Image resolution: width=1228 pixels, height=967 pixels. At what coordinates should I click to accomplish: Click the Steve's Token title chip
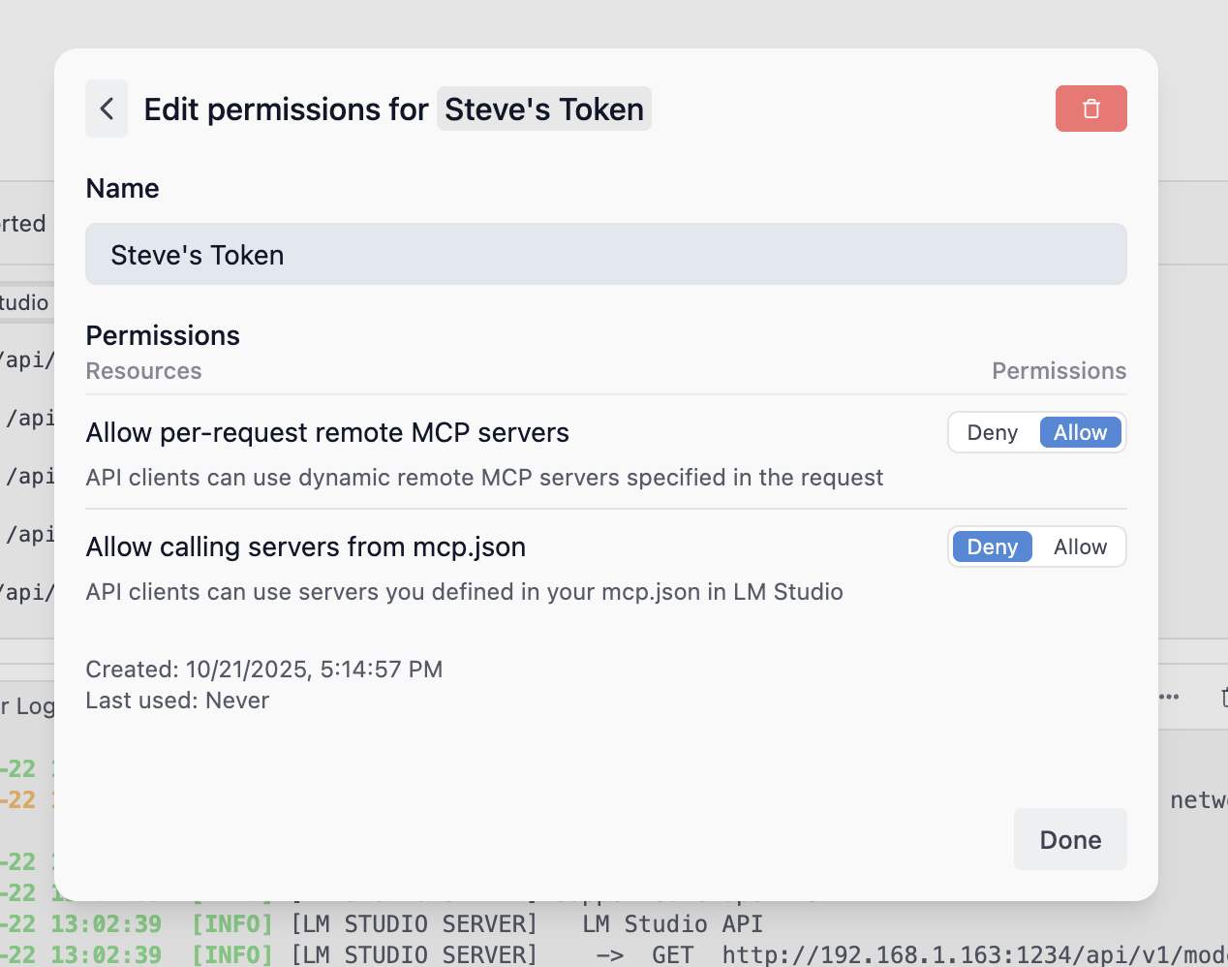[x=543, y=109]
